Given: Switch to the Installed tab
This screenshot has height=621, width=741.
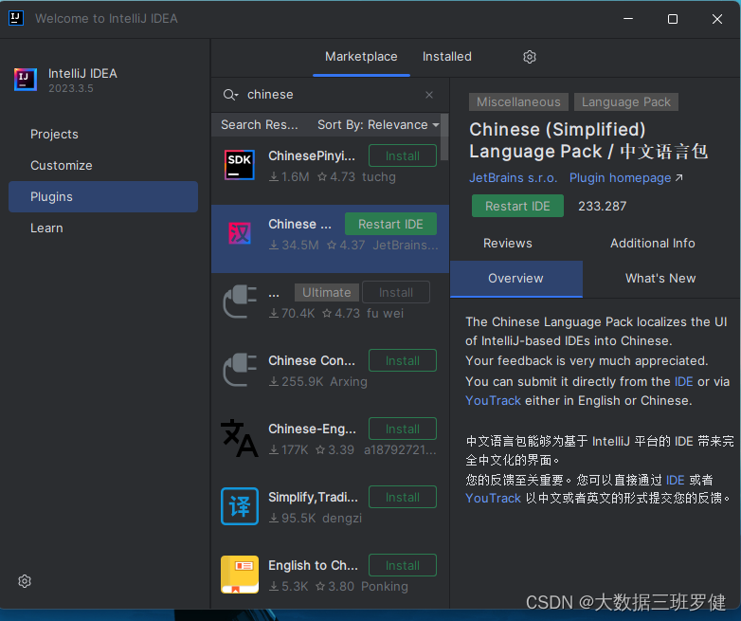Looking at the screenshot, I should 446,57.
